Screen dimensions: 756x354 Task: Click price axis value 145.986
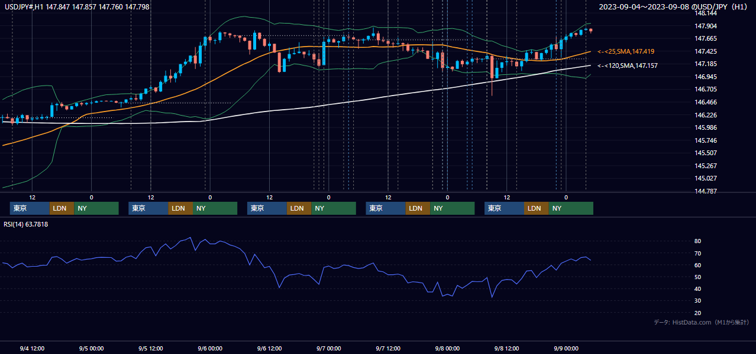706,127
